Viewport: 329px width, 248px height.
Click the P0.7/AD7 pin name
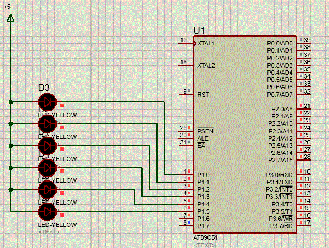pos(280,95)
